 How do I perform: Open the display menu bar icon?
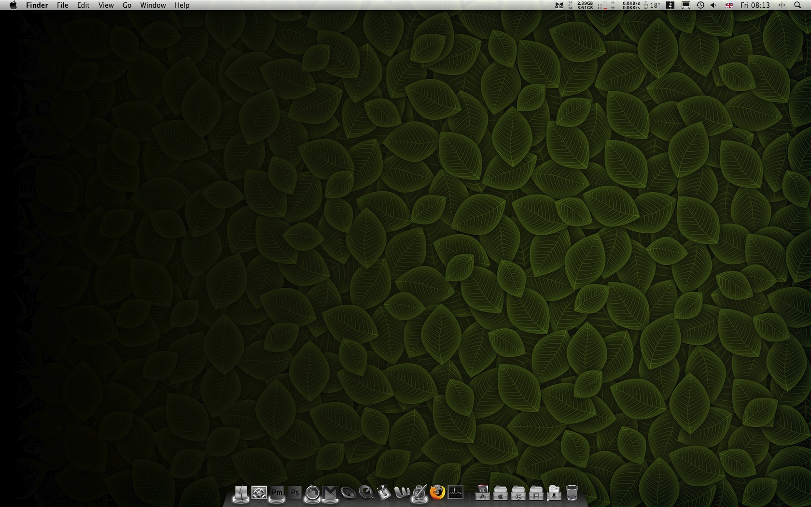pos(685,5)
